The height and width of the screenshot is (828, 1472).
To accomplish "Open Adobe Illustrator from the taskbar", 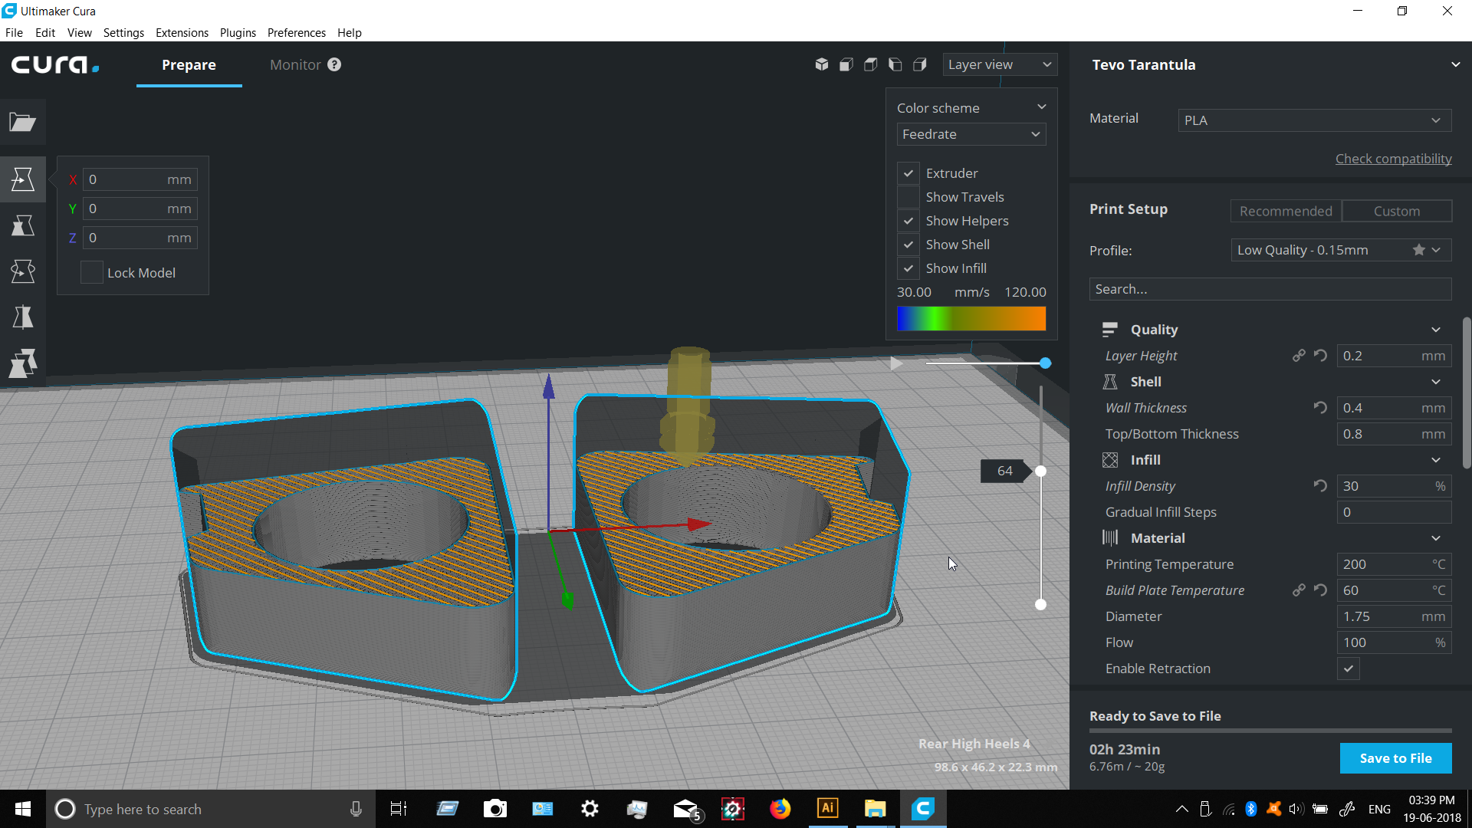I will 828,809.
